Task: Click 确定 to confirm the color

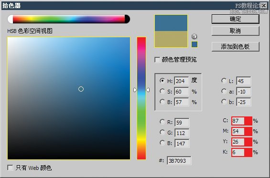Action: [x=236, y=19]
